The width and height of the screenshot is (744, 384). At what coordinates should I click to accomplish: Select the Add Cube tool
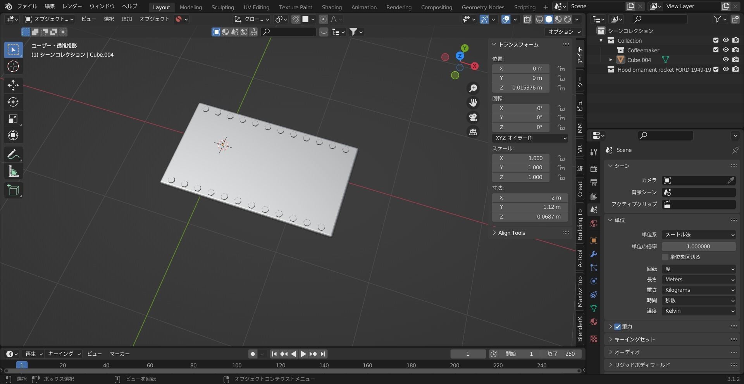point(13,190)
